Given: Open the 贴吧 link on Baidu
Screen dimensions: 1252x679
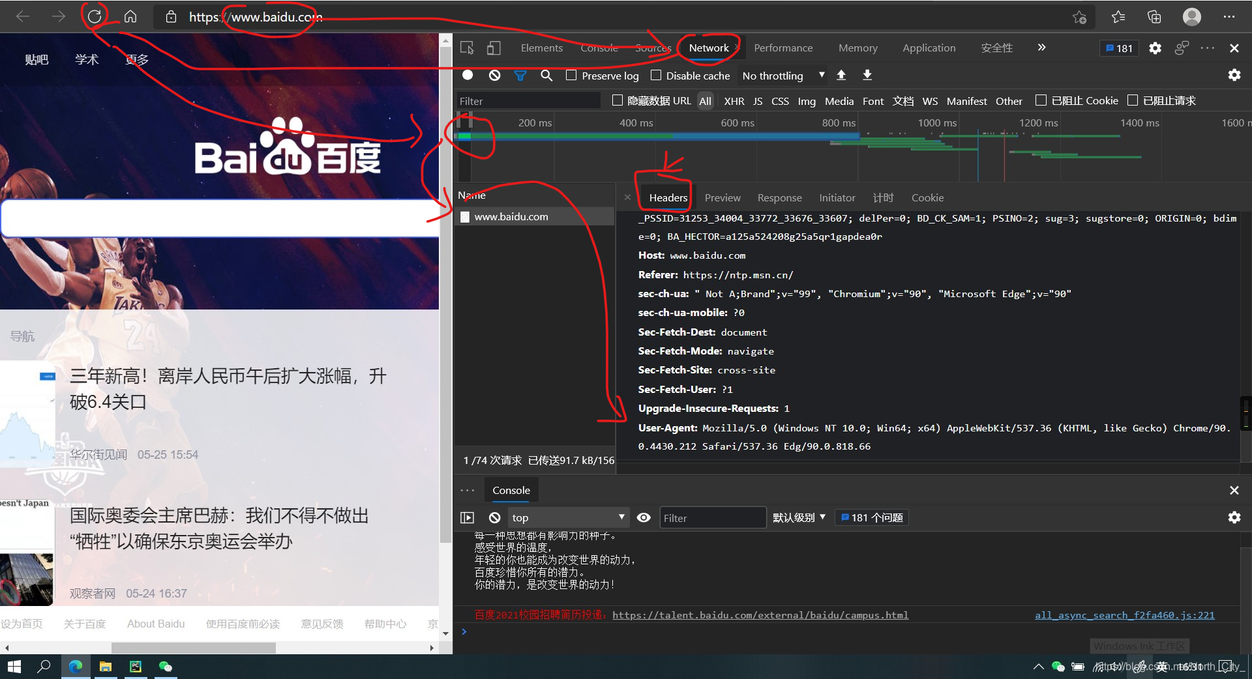Looking at the screenshot, I should point(37,59).
